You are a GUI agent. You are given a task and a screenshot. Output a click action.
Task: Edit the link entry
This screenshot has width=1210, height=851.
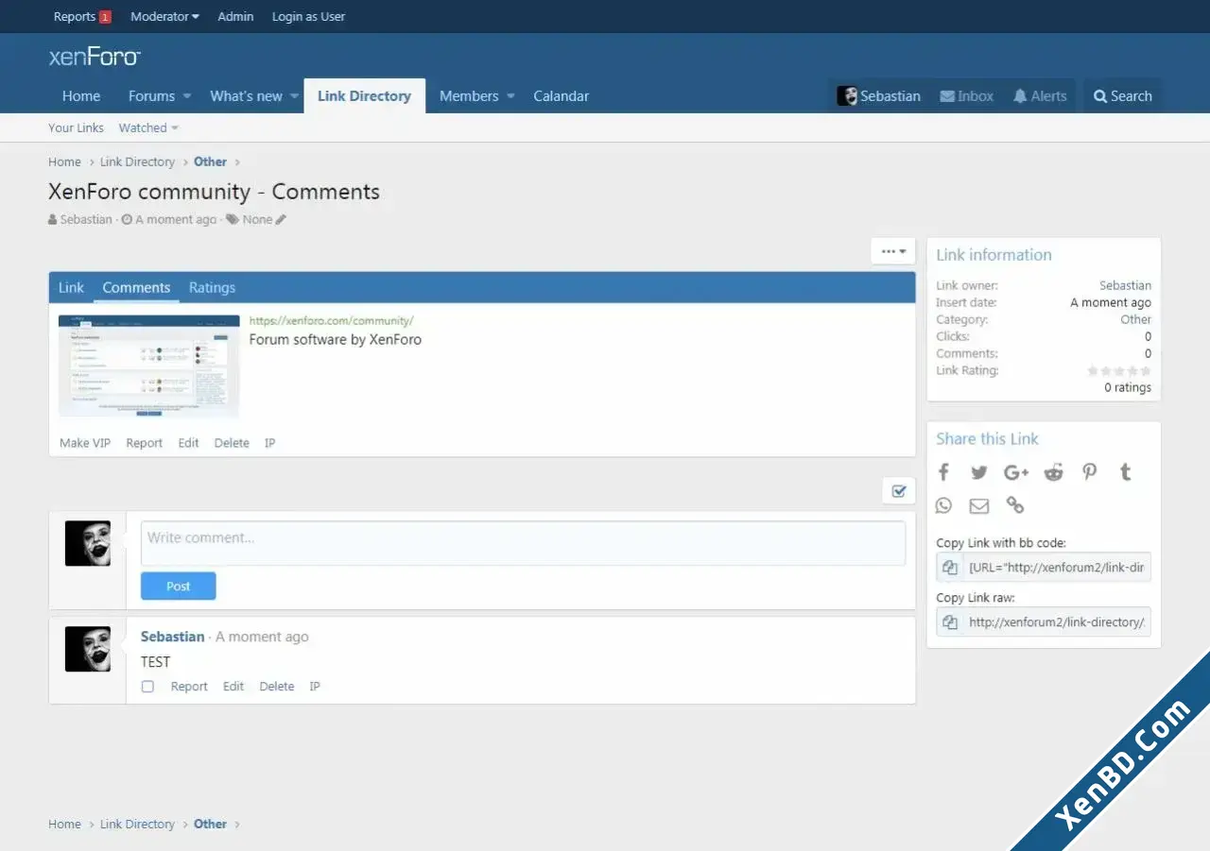click(x=189, y=443)
